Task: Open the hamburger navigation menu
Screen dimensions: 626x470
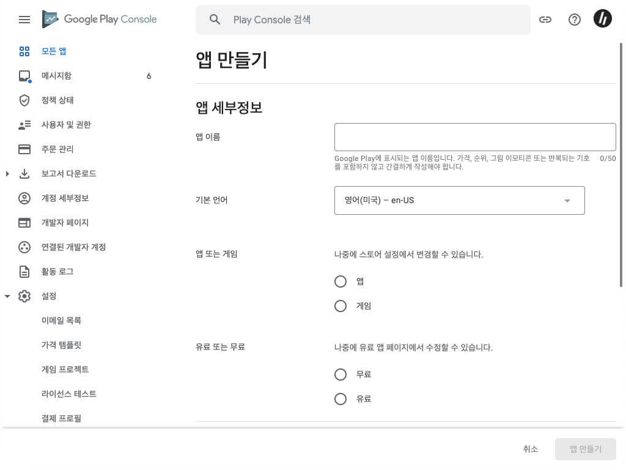Action: tap(24, 20)
